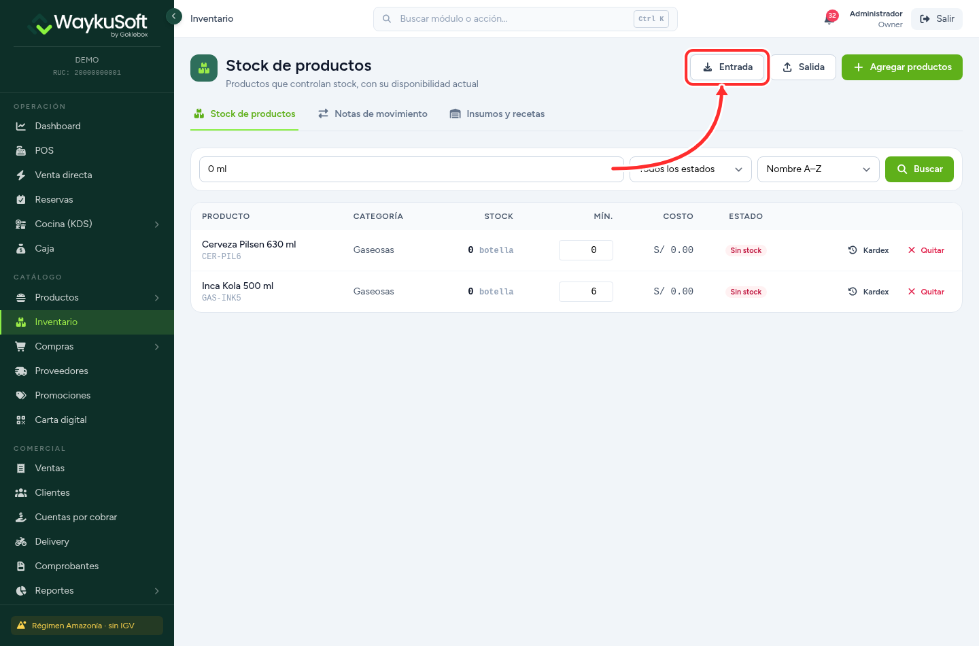Open the Delivery motorcycle icon
Viewport: 979px width, 646px height.
coord(21,541)
